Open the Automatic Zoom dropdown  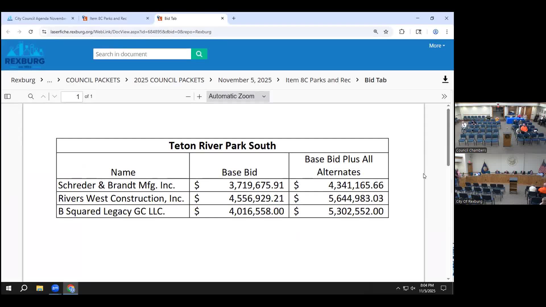pyautogui.click(x=238, y=96)
